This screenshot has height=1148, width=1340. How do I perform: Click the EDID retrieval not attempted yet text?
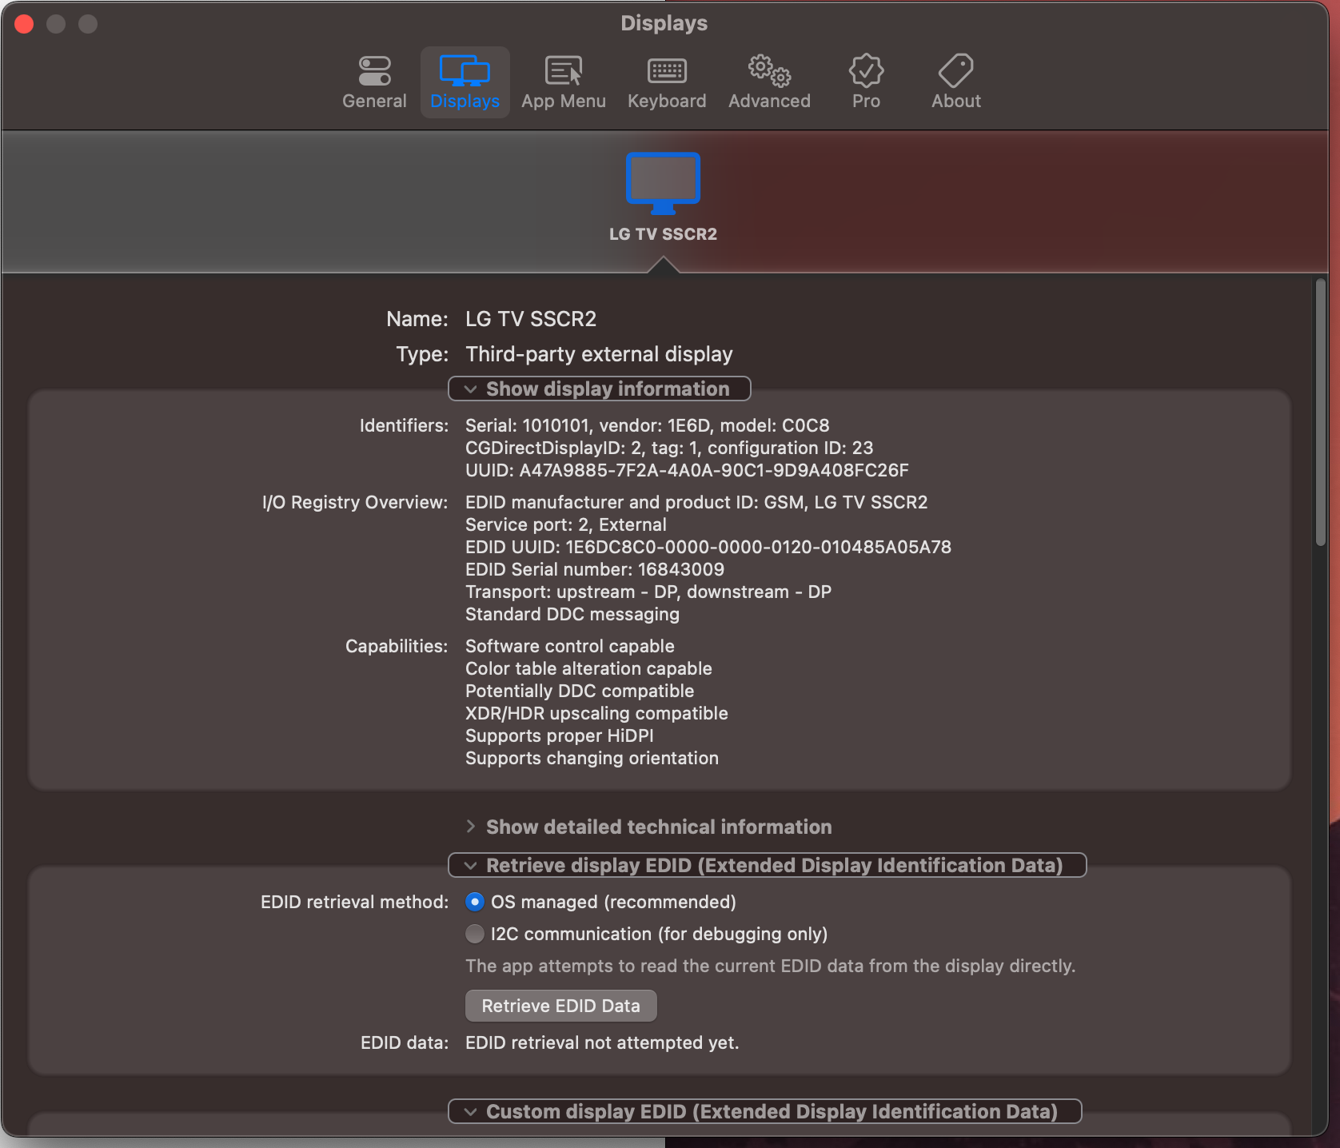click(602, 1042)
